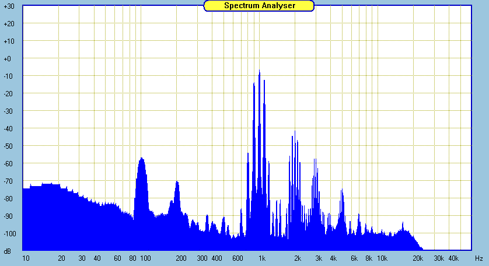Click the harmonic peak near 5k

coord(343,191)
